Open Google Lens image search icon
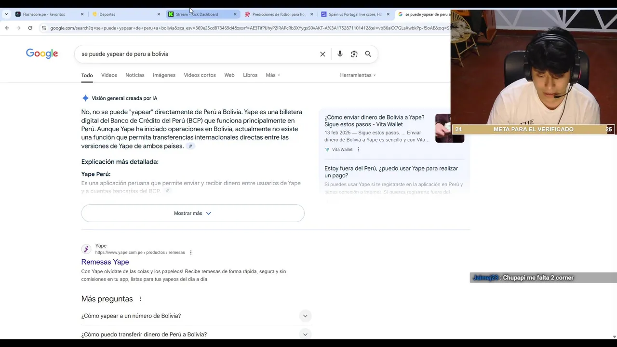 click(354, 54)
